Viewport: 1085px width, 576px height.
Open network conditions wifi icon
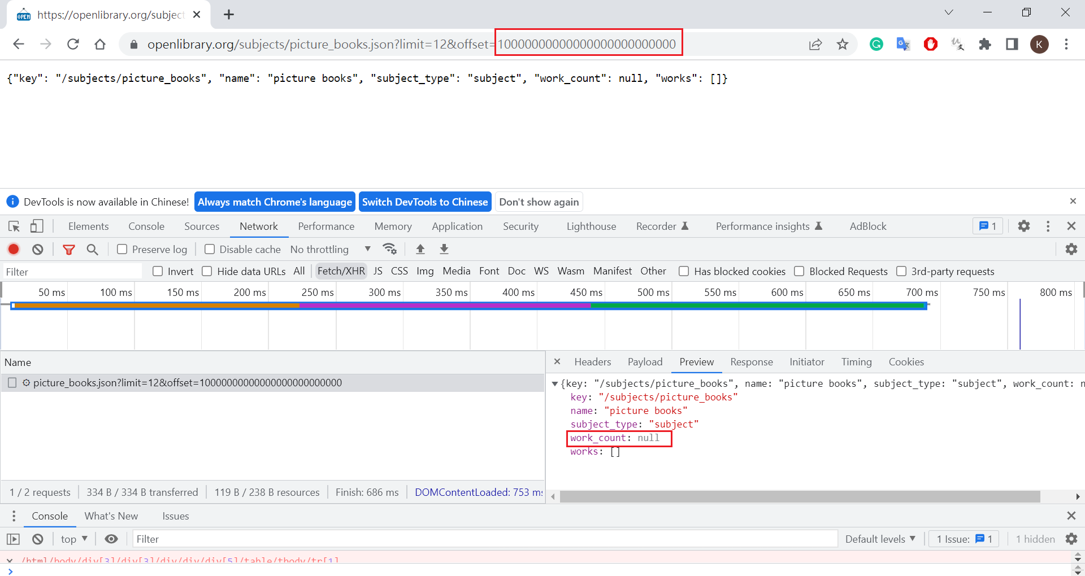[x=389, y=249]
